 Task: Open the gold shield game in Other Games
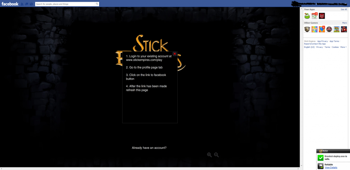pos(307,29)
